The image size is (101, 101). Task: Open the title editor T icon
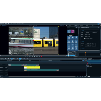coord(7,59)
